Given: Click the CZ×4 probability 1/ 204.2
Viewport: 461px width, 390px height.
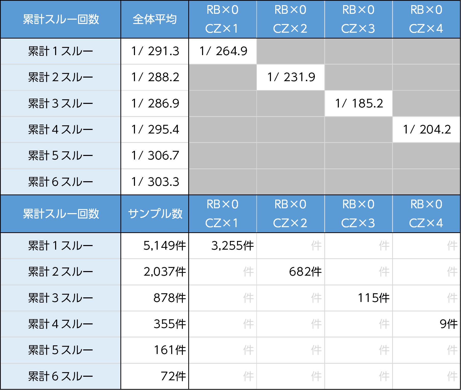Looking at the screenshot, I should 426,129.
